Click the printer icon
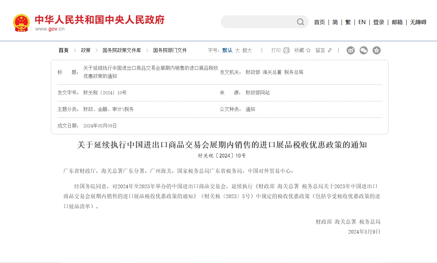The height and width of the screenshot is (263, 437). click(x=286, y=50)
